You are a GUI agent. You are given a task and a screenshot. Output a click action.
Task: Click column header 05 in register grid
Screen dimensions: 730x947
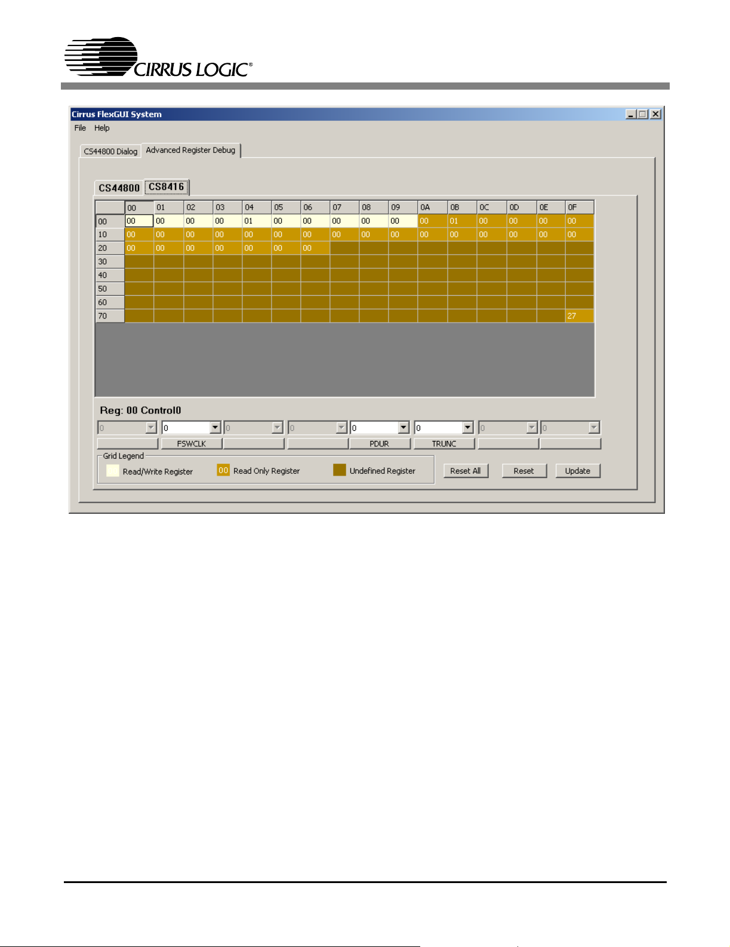(286, 207)
